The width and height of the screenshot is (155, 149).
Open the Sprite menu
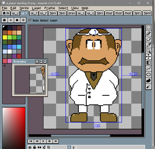pos(24,8)
